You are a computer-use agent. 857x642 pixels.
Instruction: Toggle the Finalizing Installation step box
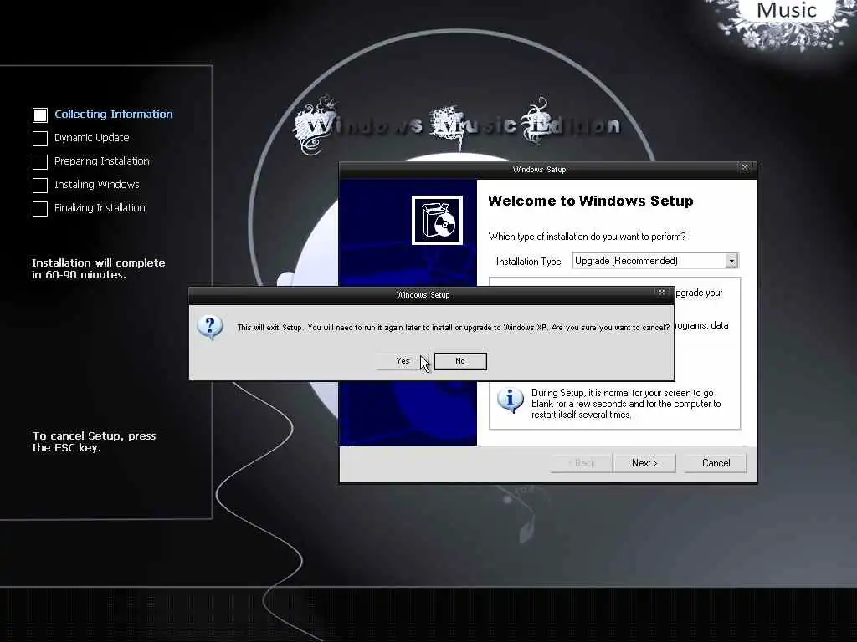[40, 209]
